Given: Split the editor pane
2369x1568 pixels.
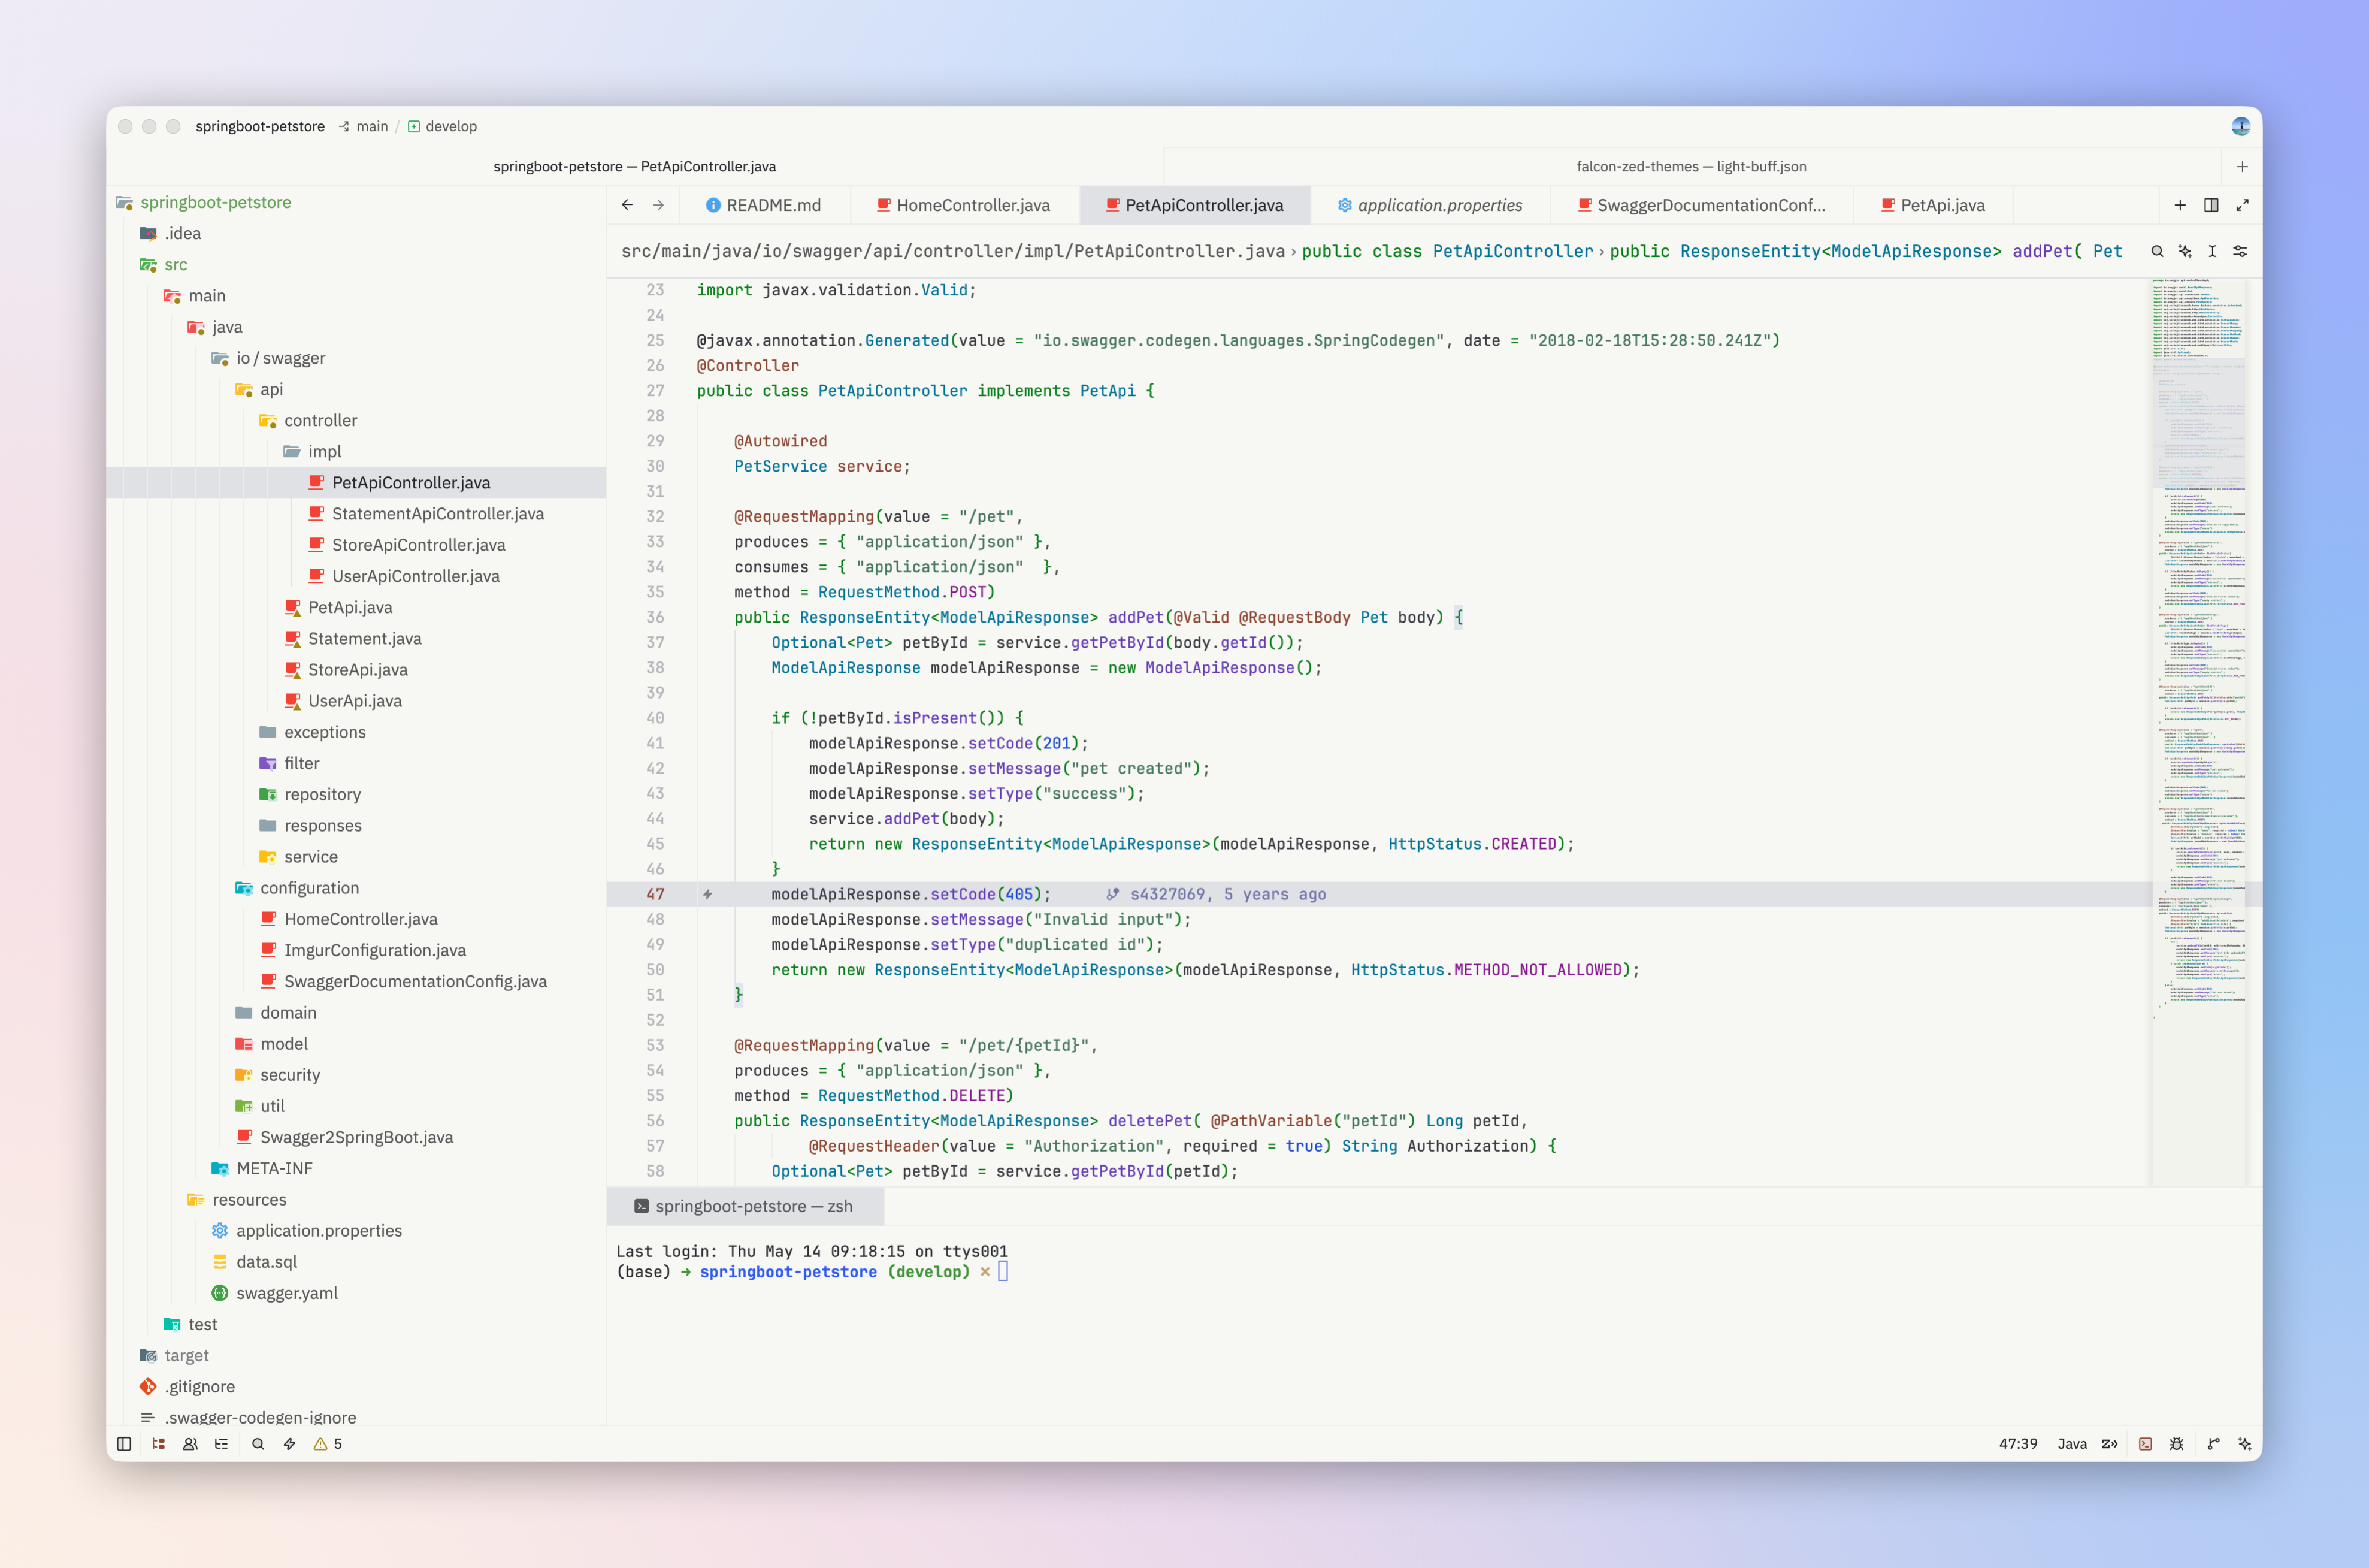Looking at the screenshot, I should [x=2211, y=205].
